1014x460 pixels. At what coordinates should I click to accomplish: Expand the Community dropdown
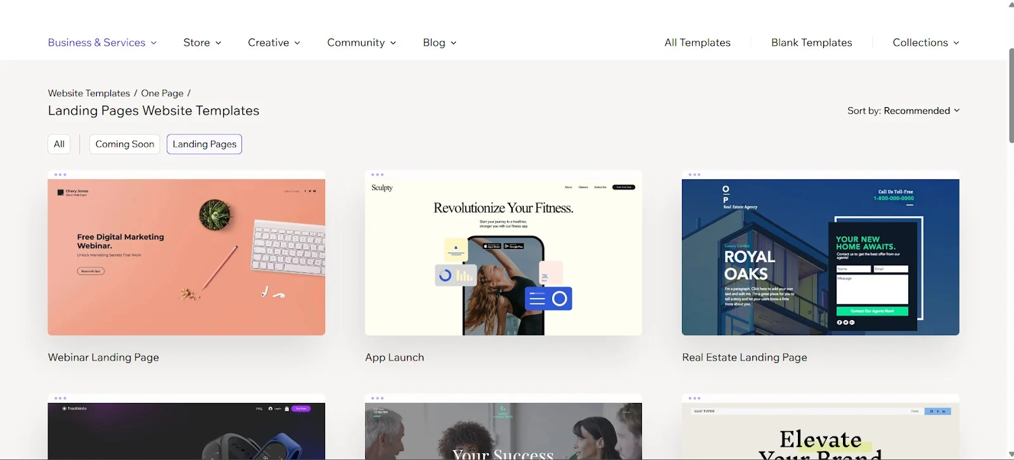click(x=361, y=42)
